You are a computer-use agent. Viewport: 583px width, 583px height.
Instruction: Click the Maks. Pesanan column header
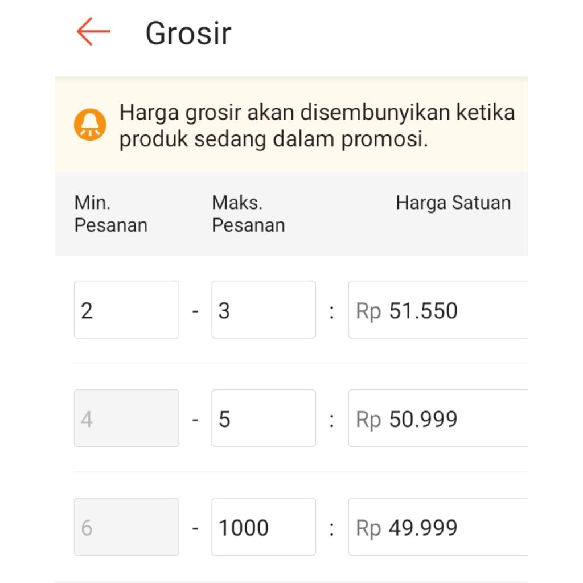tap(248, 214)
